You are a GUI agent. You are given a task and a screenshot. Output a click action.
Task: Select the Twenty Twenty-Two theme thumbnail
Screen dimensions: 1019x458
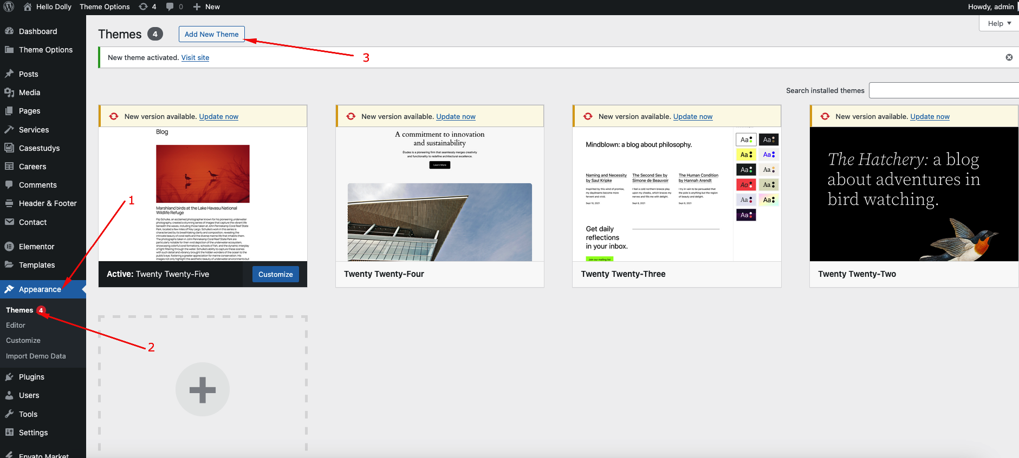point(913,194)
